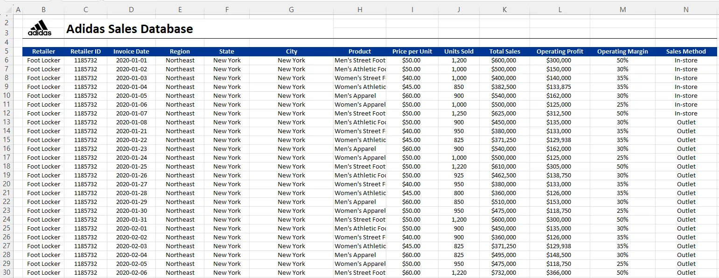Click the Operating Margin header cell
This screenshot has height=278, width=719.
(x=622, y=52)
